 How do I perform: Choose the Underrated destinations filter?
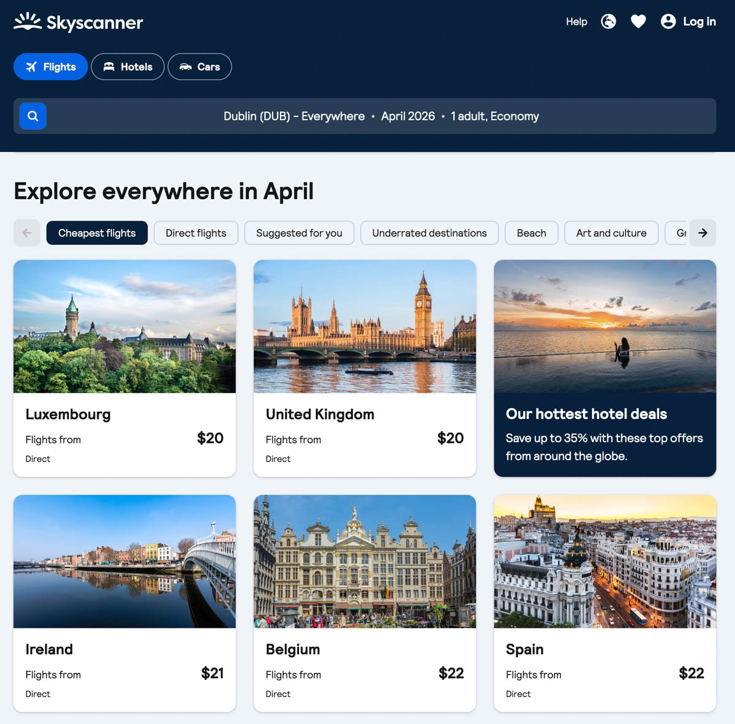point(429,233)
